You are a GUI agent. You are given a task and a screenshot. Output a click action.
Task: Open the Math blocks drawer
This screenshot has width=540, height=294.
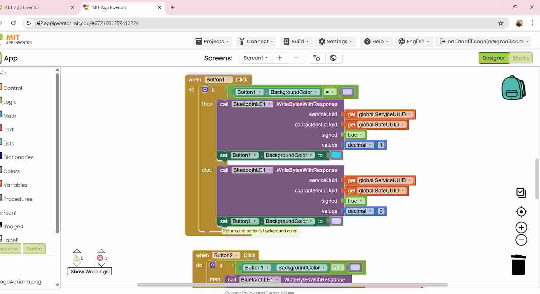point(10,116)
